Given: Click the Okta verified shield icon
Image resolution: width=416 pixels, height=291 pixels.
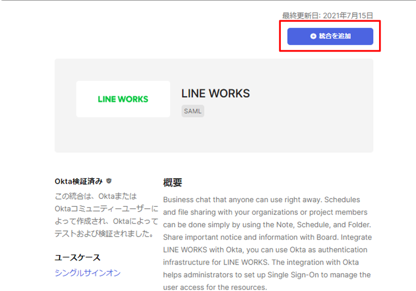Looking at the screenshot, I should tap(109, 181).
